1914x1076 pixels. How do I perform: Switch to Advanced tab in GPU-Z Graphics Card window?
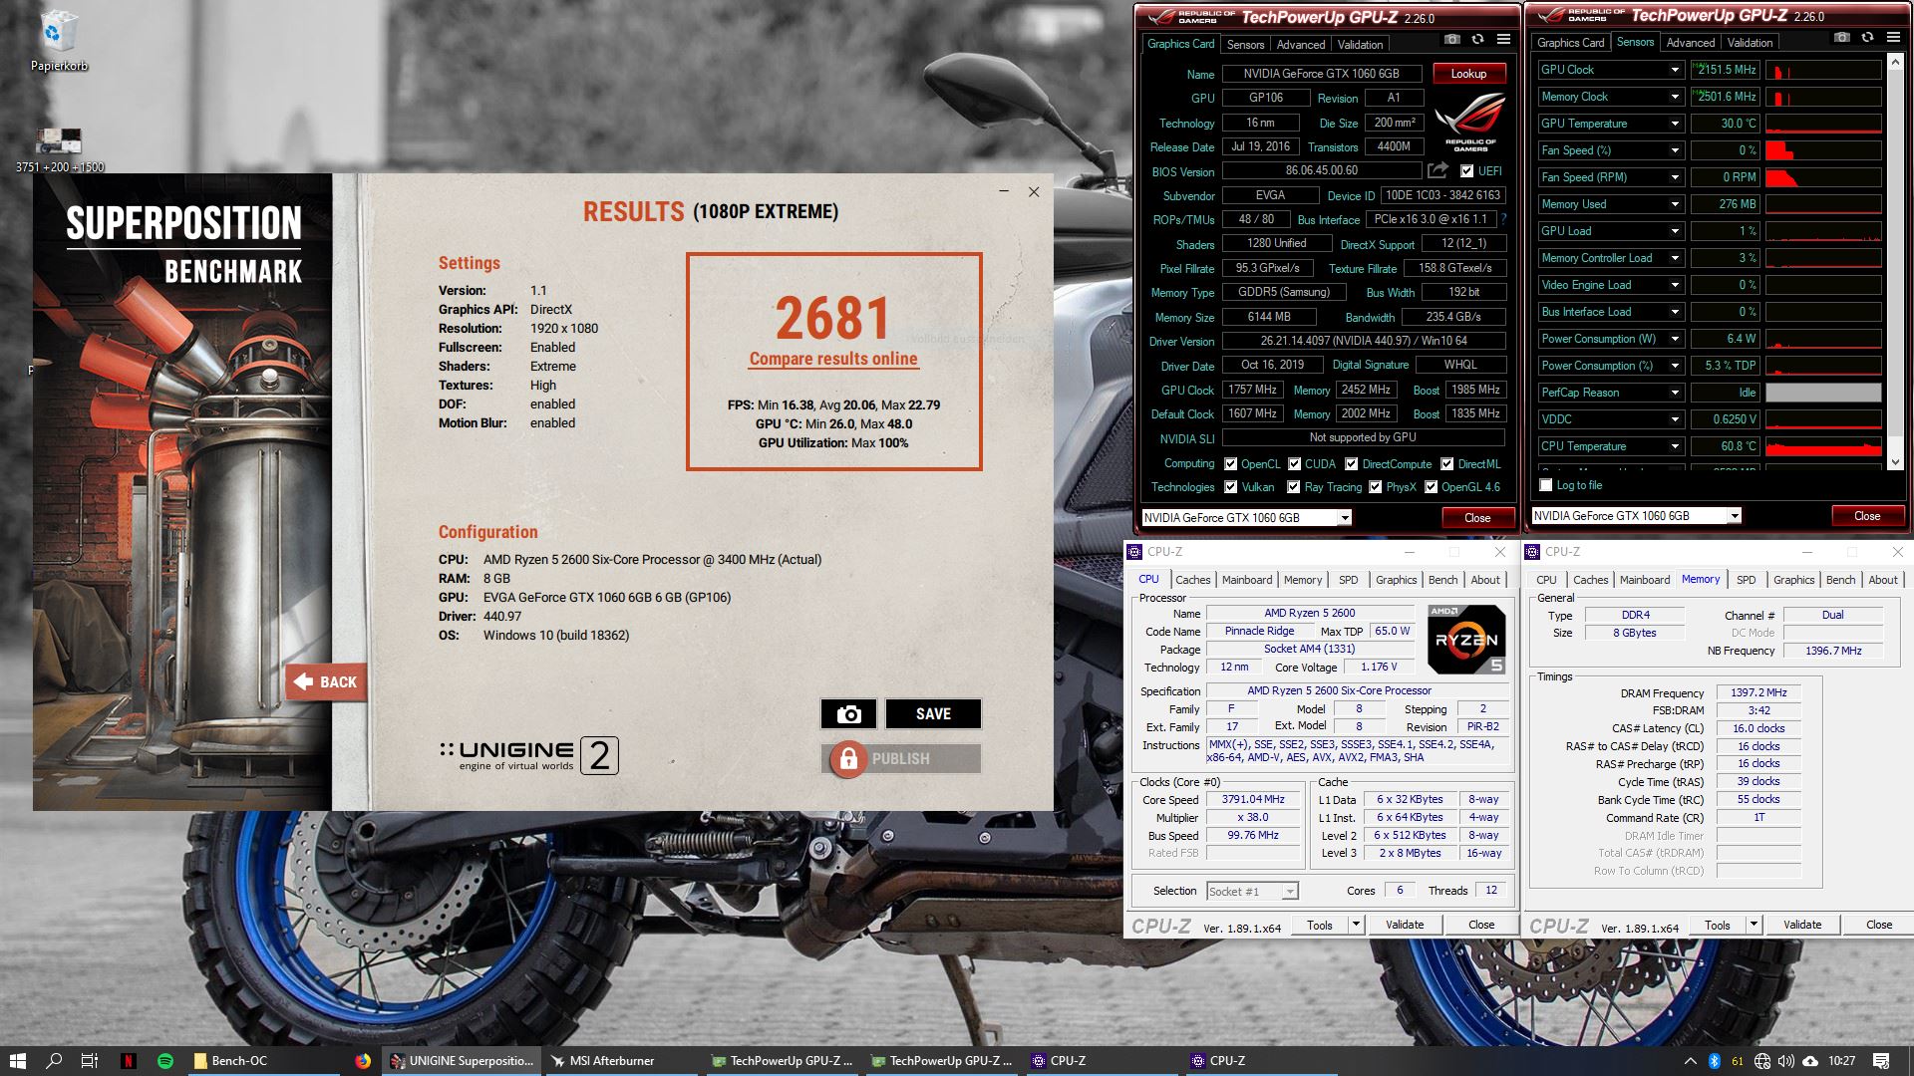tap(1301, 45)
